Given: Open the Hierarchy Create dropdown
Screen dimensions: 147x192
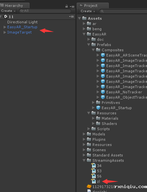Looking at the screenshot, I should click(x=8, y=11).
